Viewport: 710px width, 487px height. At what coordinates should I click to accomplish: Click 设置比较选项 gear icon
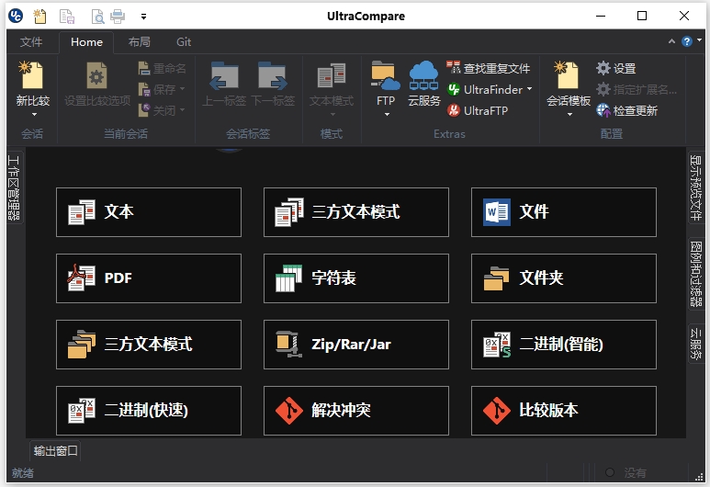point(96,75)
